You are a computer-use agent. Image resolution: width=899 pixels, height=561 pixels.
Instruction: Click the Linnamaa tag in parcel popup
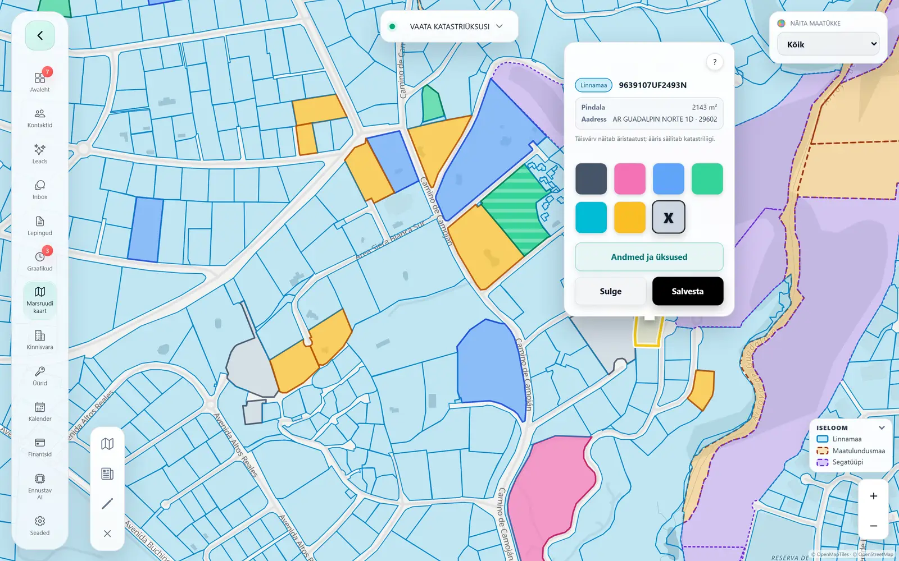click(594, 85)
